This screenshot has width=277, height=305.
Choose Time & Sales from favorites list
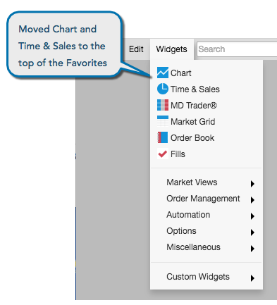pos(195,89)
